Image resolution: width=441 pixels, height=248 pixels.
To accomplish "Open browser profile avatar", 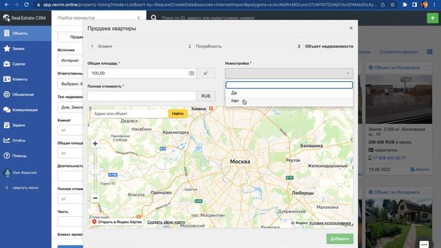I will 424,5.
